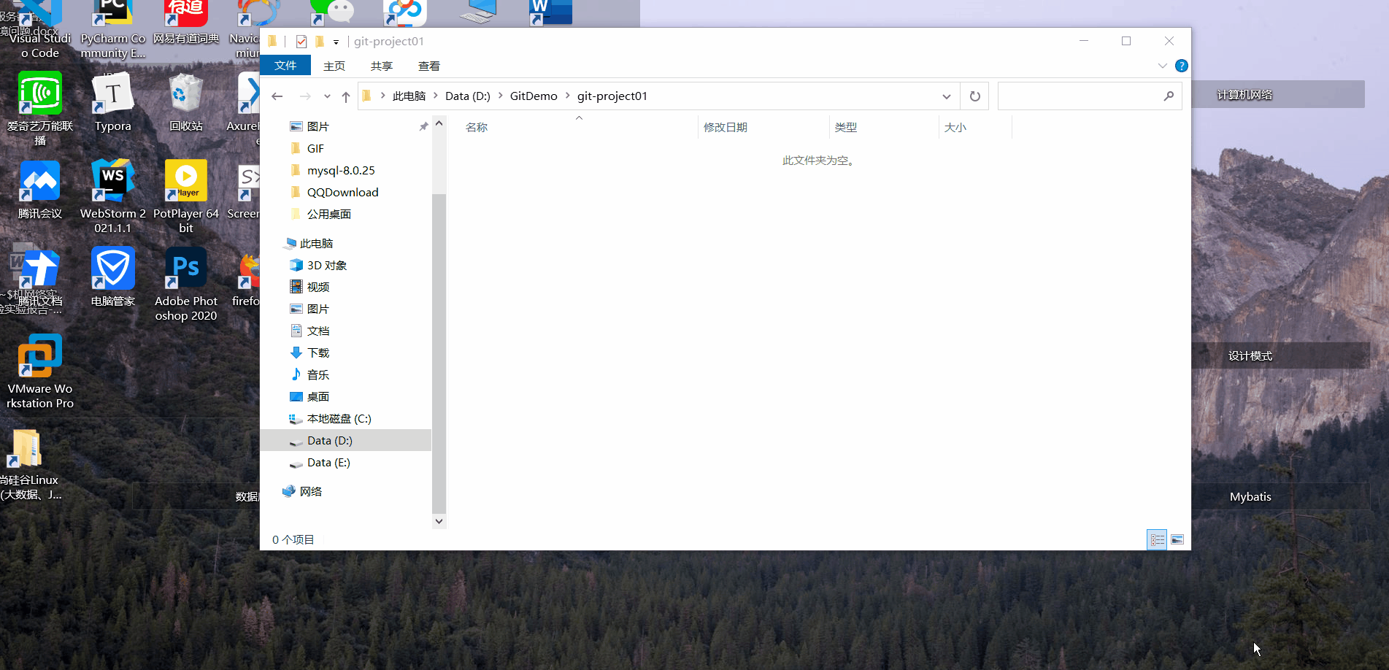The width and height of the screenshot is (1389, 670).
Task: Sort by 大小 column header
Action: (955, 128)
